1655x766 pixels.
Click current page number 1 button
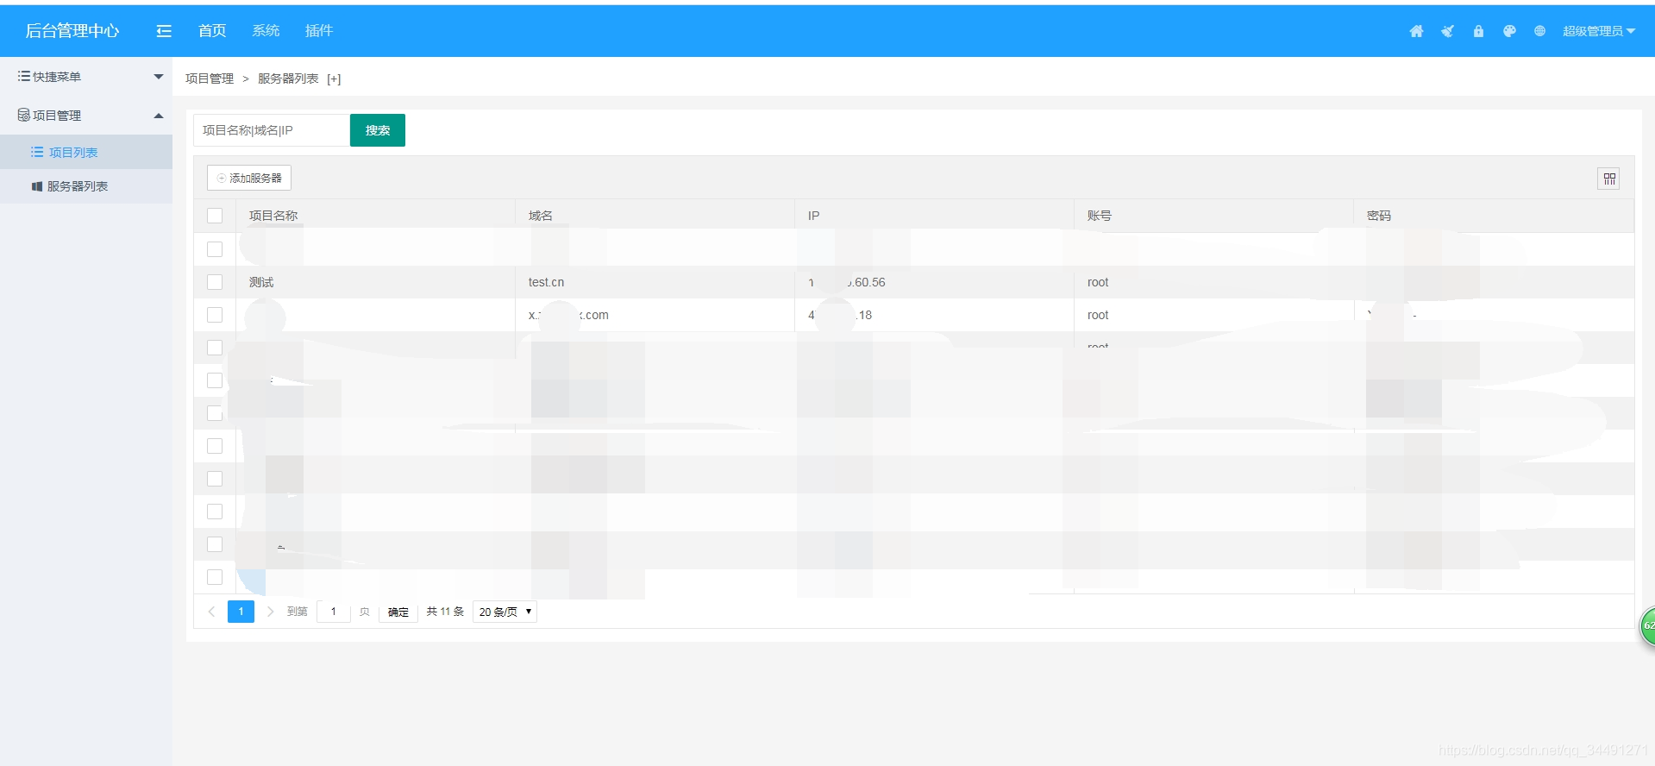click(x=241, y=612)
